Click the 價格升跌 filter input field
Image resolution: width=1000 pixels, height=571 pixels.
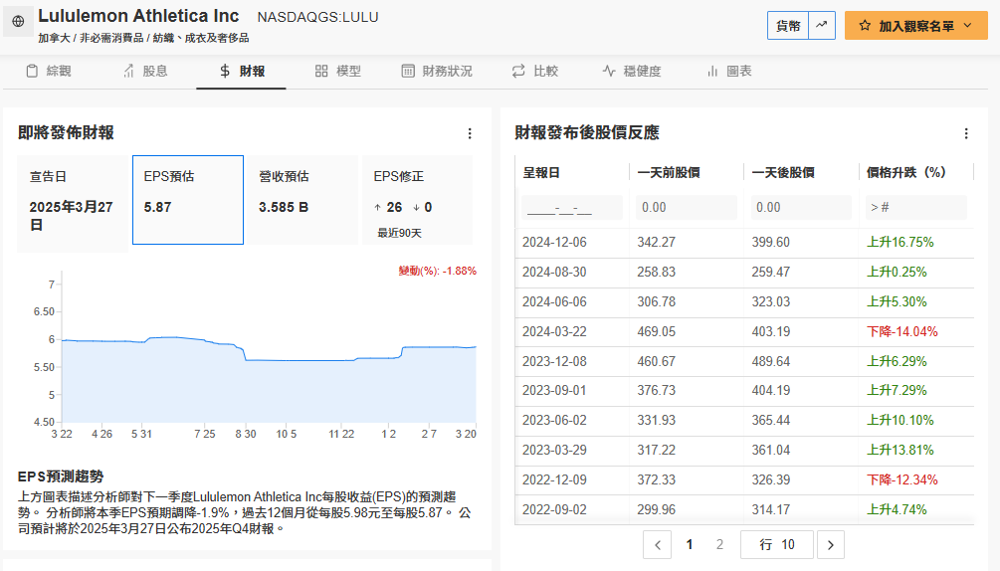[x=915, y=207]
